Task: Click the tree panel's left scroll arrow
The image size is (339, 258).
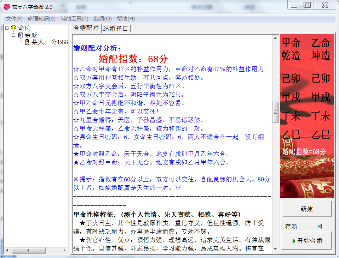Action: [7, 250]
